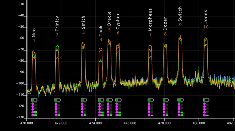Select the orange channel marker number 10
The width and height of the screenshot is (235, 131).
click(206, 27)
